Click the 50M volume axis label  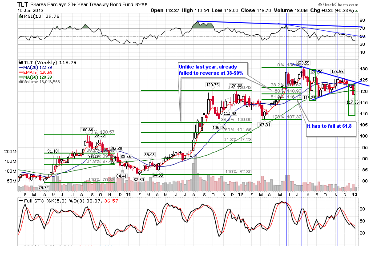coord(11,181)
